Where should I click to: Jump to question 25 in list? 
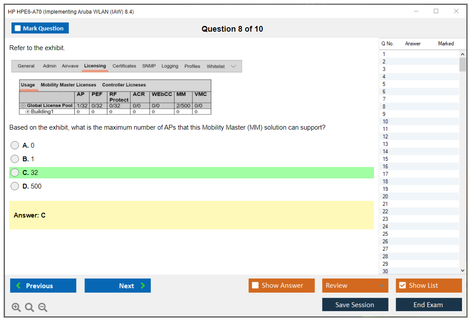[385, 234]
